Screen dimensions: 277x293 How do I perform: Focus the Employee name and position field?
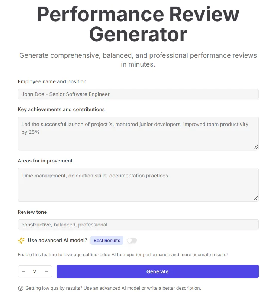138,94
